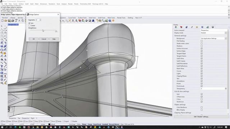This screenshot has width=230, height=129.
Task: Click the Straightness slider in Bridge Options
Action: tap(43, 30)
